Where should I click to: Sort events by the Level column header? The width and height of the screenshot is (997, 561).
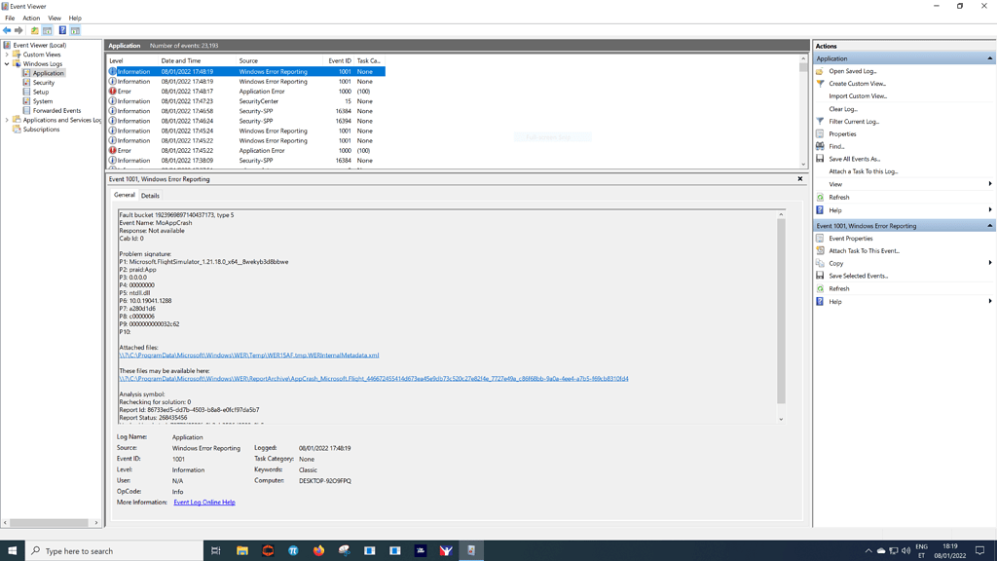(132, 61)
